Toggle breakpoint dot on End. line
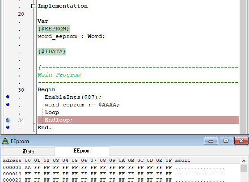 (x=8, y=127)
